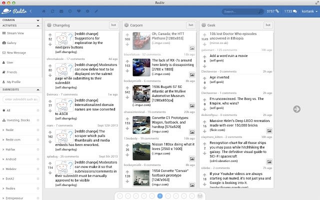Open settings gear icon in top toolbar
The width and height of the screenshot is (320, 200).
pos(87,11)
